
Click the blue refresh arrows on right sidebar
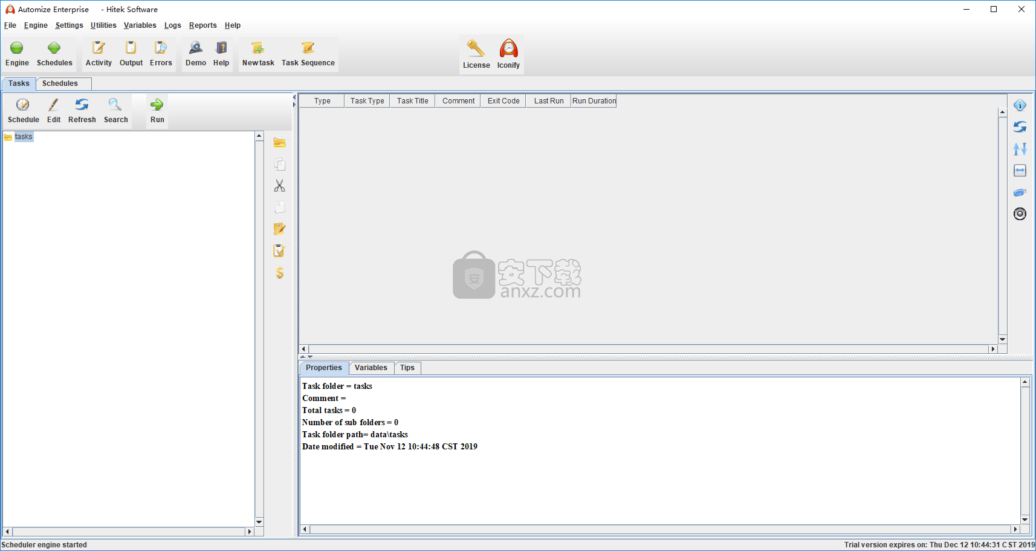[1020, 127]
